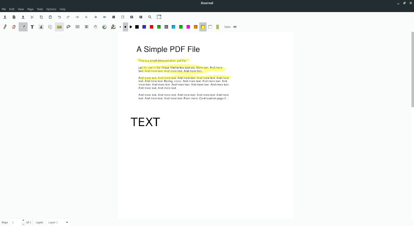
Task: Create a new journal file
Action: click(x=14, y=17)
